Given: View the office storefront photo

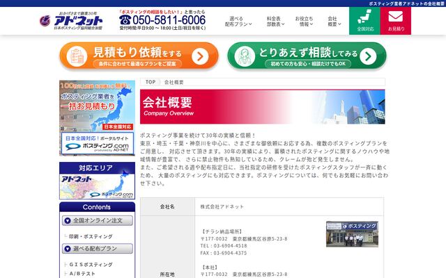Looking at the screenshot, I should coord(352,234).
